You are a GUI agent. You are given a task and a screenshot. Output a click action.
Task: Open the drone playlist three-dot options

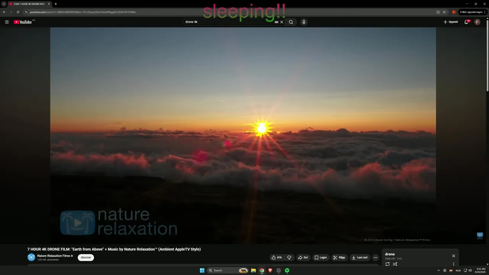[x=453, y=264]
